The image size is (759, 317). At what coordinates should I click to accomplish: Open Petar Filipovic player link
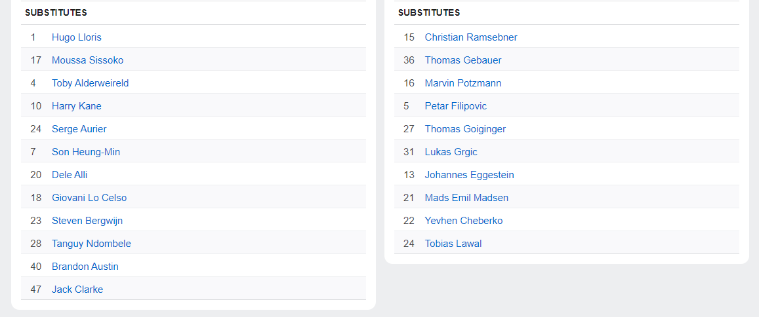[456, 106]
